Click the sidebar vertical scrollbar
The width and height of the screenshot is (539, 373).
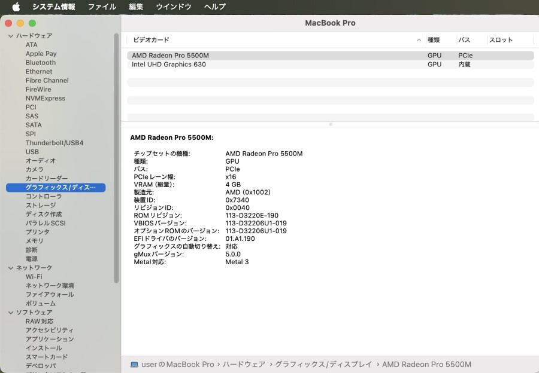point(116,158)
